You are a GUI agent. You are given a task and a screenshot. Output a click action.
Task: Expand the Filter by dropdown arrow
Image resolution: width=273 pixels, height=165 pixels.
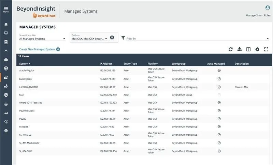click(x=268, y=39)
